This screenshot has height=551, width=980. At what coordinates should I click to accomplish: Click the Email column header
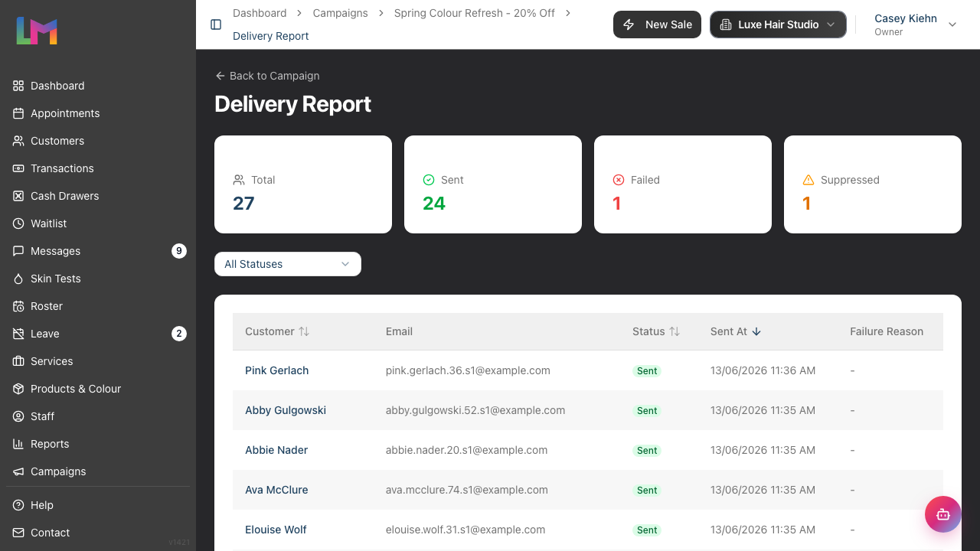coord(399,331)
